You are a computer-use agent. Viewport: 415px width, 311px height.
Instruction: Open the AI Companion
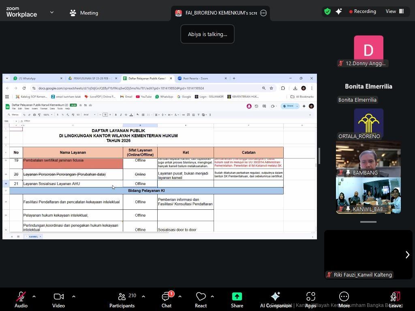coord(276,300)
